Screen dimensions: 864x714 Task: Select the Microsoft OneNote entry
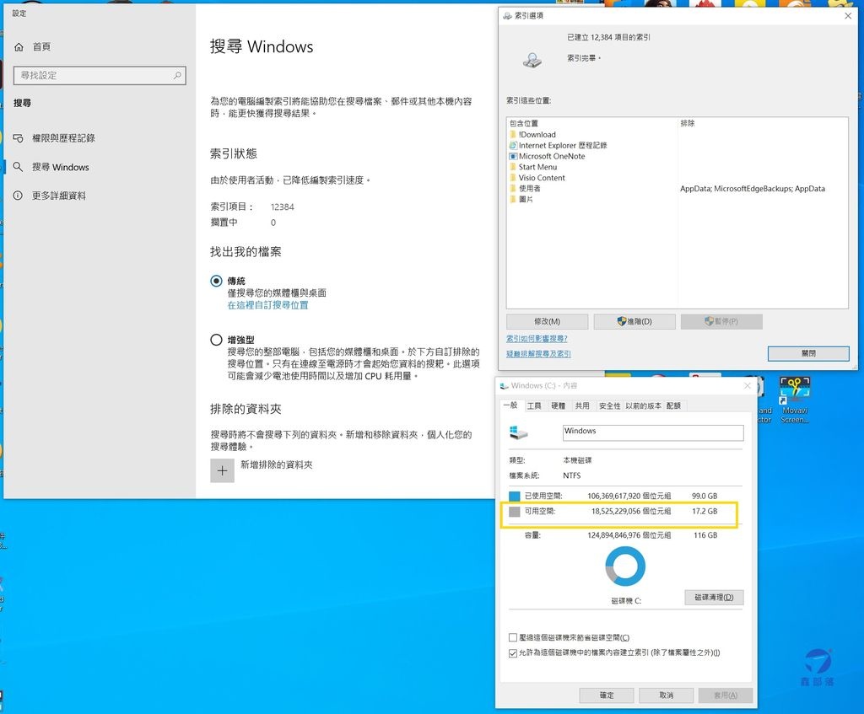(x=552, y=156)
